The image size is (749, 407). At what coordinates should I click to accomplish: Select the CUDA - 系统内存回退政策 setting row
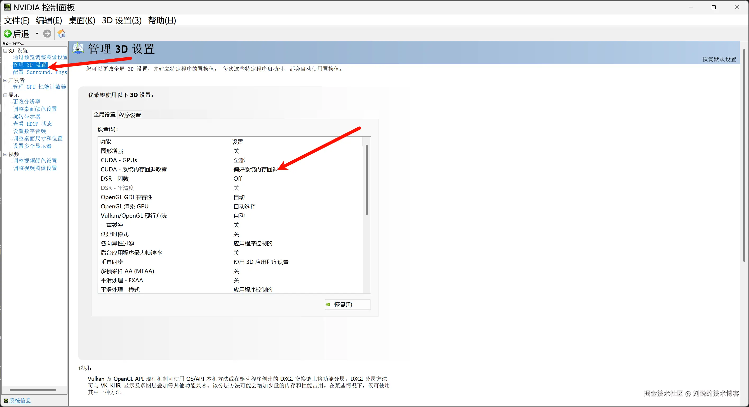pyautogui.click(x=134, y=169)
